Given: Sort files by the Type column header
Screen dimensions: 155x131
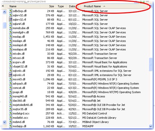Looking at the screenshot, I should [x=61, y=6].
